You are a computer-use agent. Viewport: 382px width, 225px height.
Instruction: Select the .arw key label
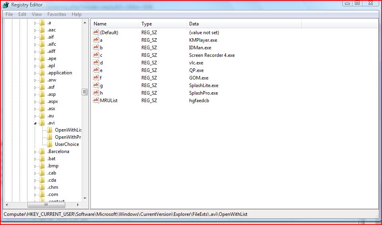click(52, 80)
